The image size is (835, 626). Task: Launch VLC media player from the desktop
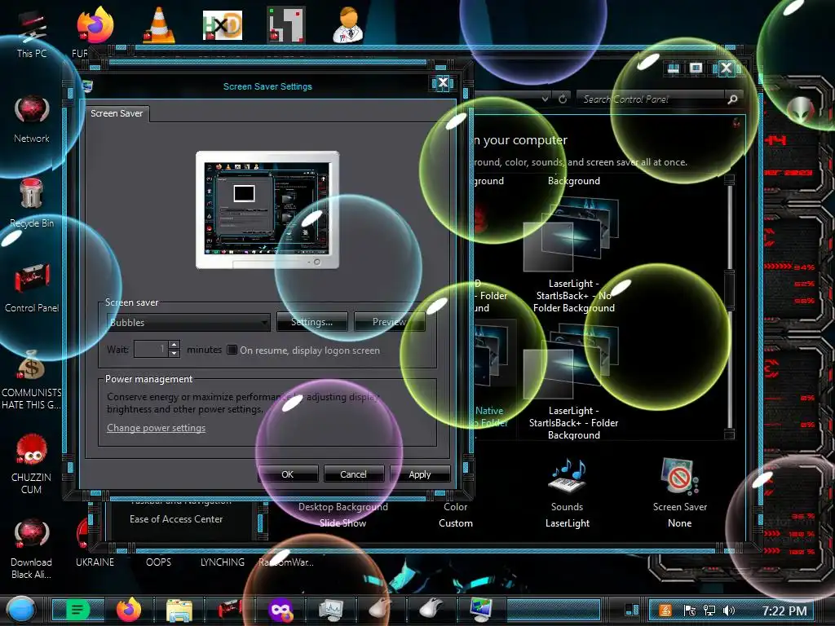159,24
